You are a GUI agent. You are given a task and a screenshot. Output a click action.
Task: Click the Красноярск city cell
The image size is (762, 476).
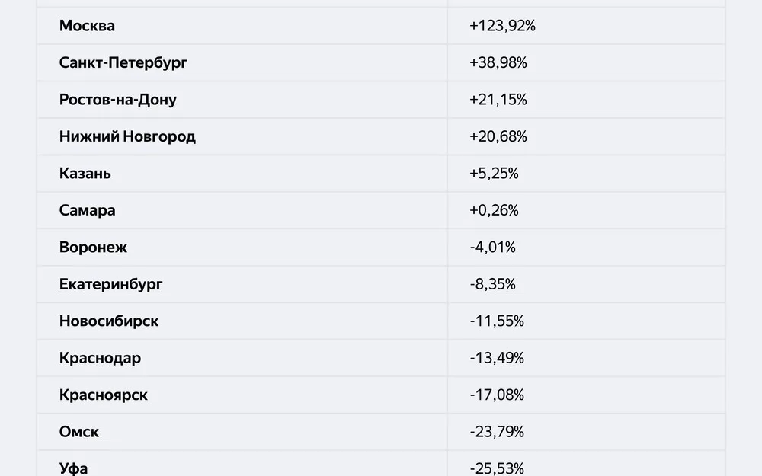(104, 395)
